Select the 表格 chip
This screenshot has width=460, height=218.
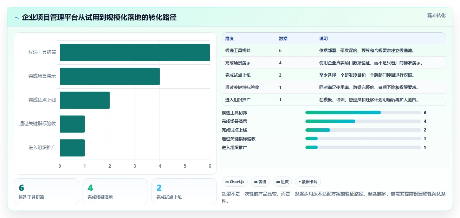260,182
